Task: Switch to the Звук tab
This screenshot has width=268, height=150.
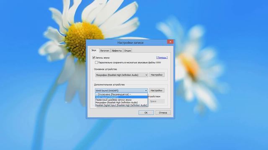Action: (94, 50)
